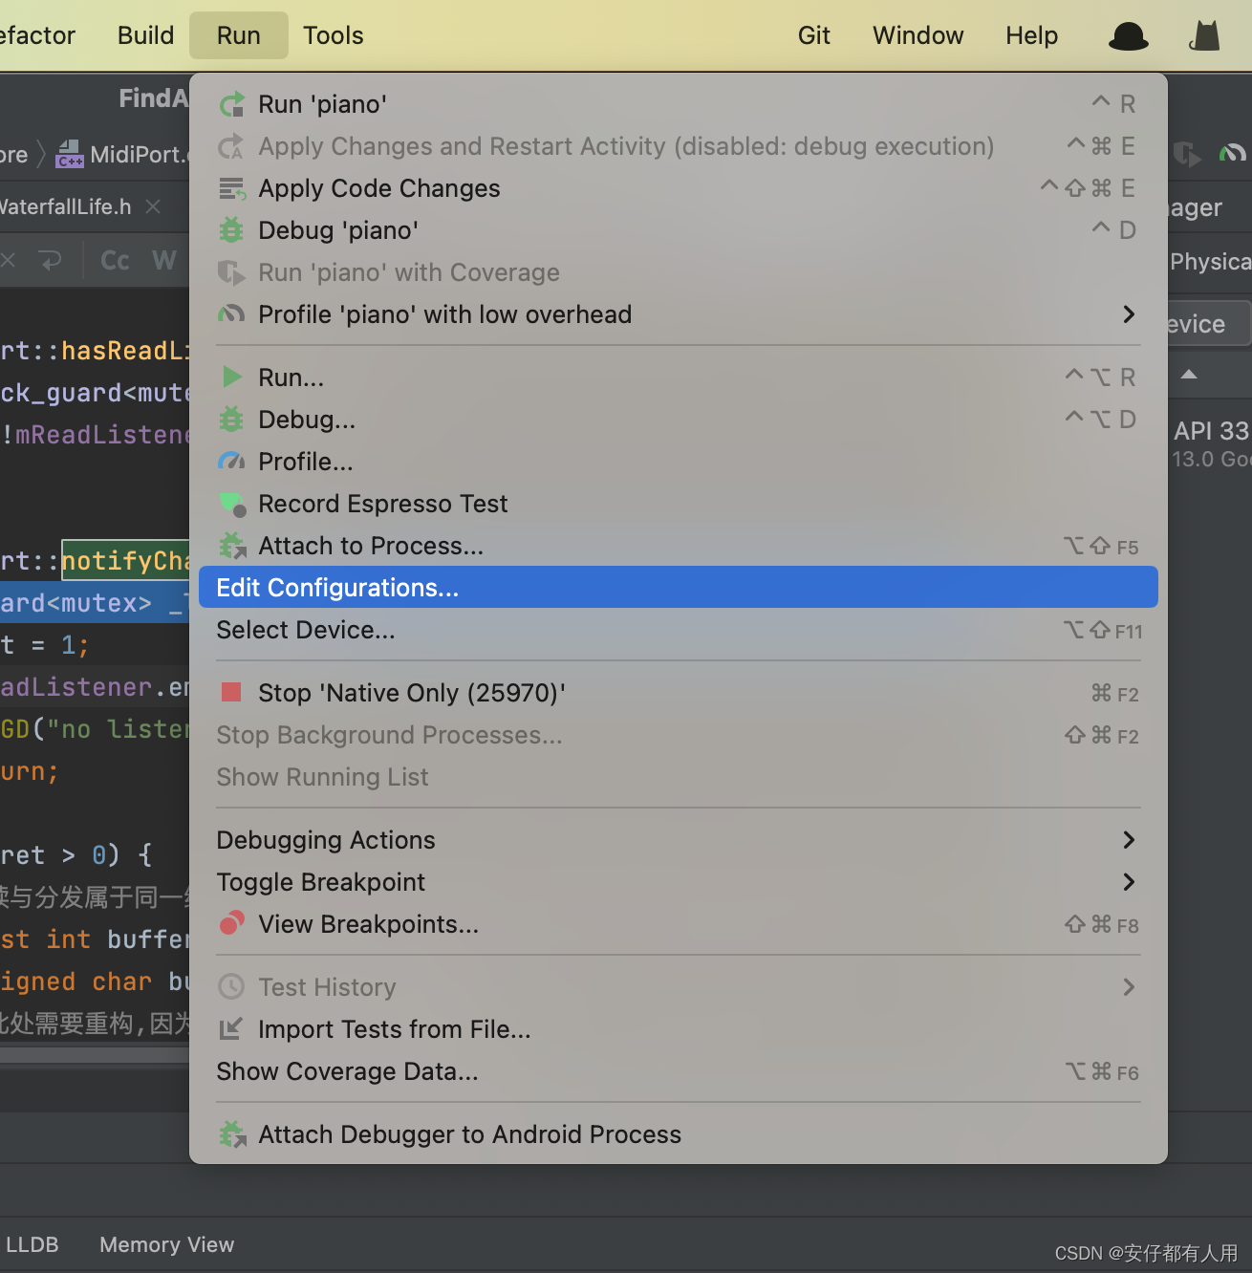Toggle the W whole words option

tap(164, 260)
